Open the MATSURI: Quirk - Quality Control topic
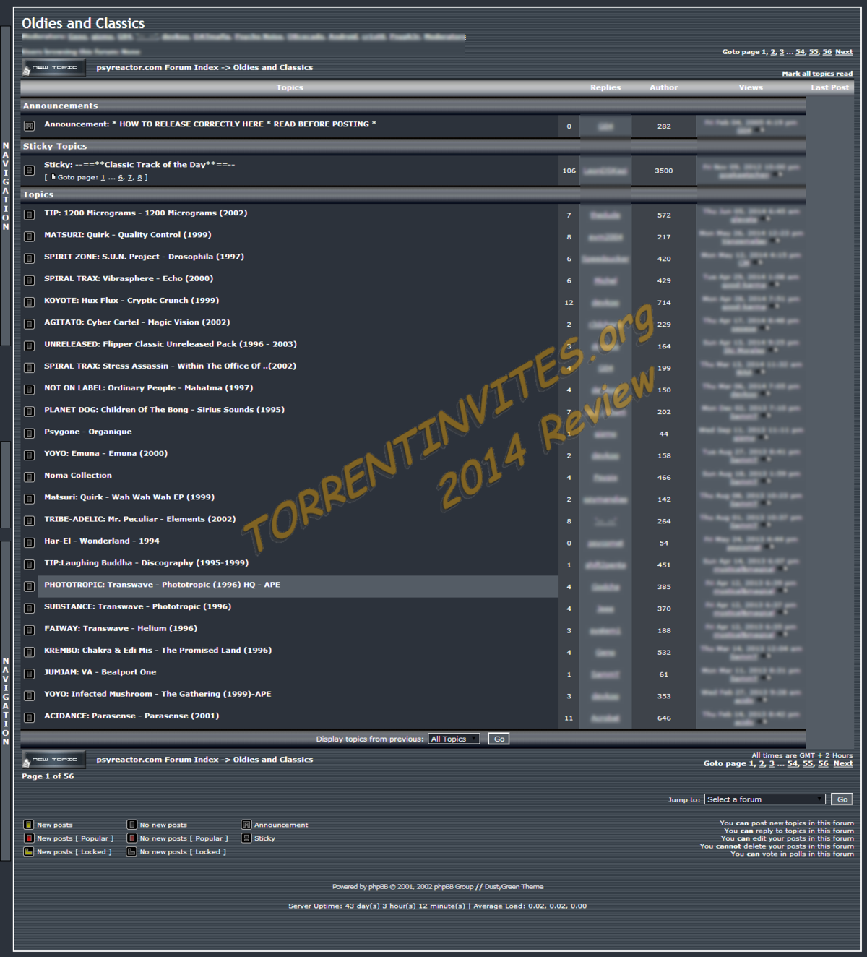Viewport: 867px width, 957px height. [127, 235]
